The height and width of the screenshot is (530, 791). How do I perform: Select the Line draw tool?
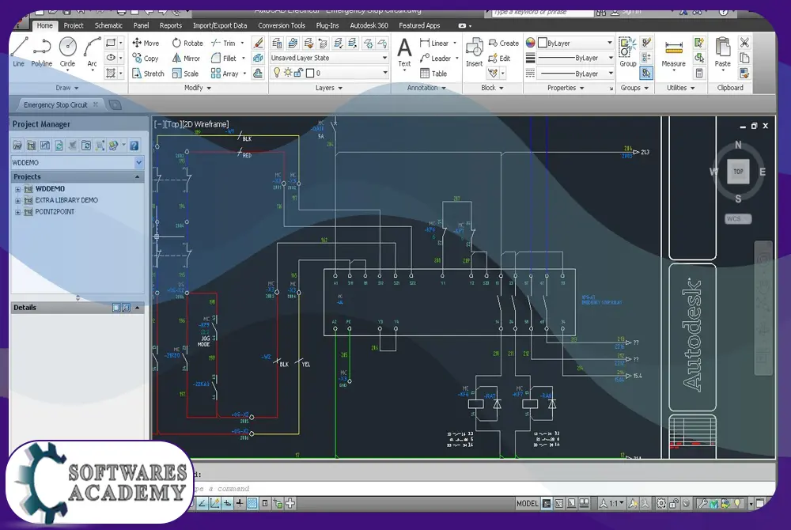point(19,51)
